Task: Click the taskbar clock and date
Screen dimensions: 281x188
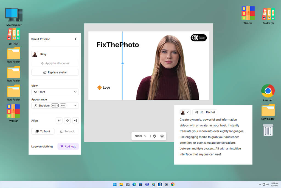Action: [274, 184]
